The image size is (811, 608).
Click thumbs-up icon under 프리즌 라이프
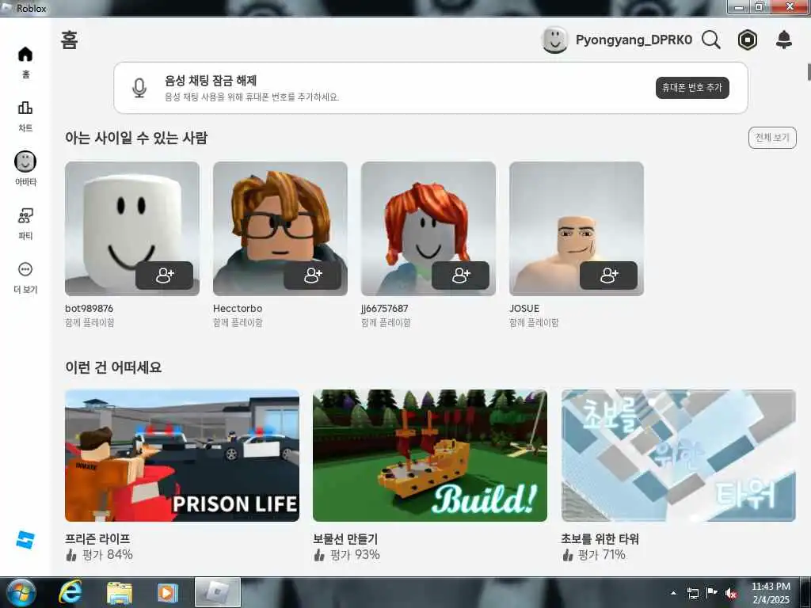click(x=71, y=555)
